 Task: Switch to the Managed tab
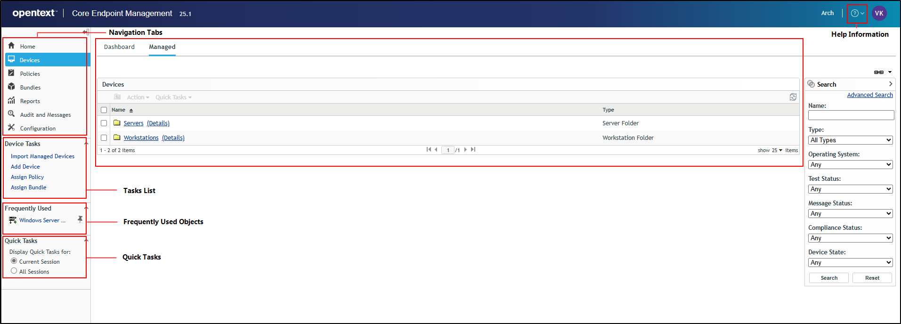[x=162, y=47]
